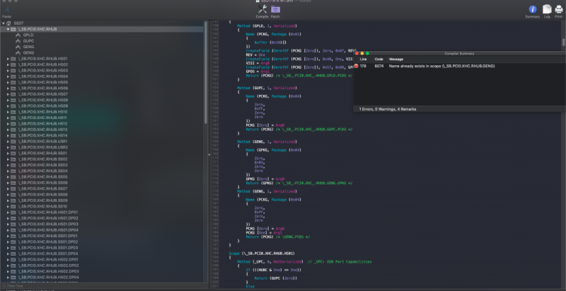Image resolution: width=566 pixels, height=291 pixels.
Task: Expand the \_SB.PCI0.XHC.RHUB.HS01 scope
Action: pyautogui.click(x=8, y=59)
